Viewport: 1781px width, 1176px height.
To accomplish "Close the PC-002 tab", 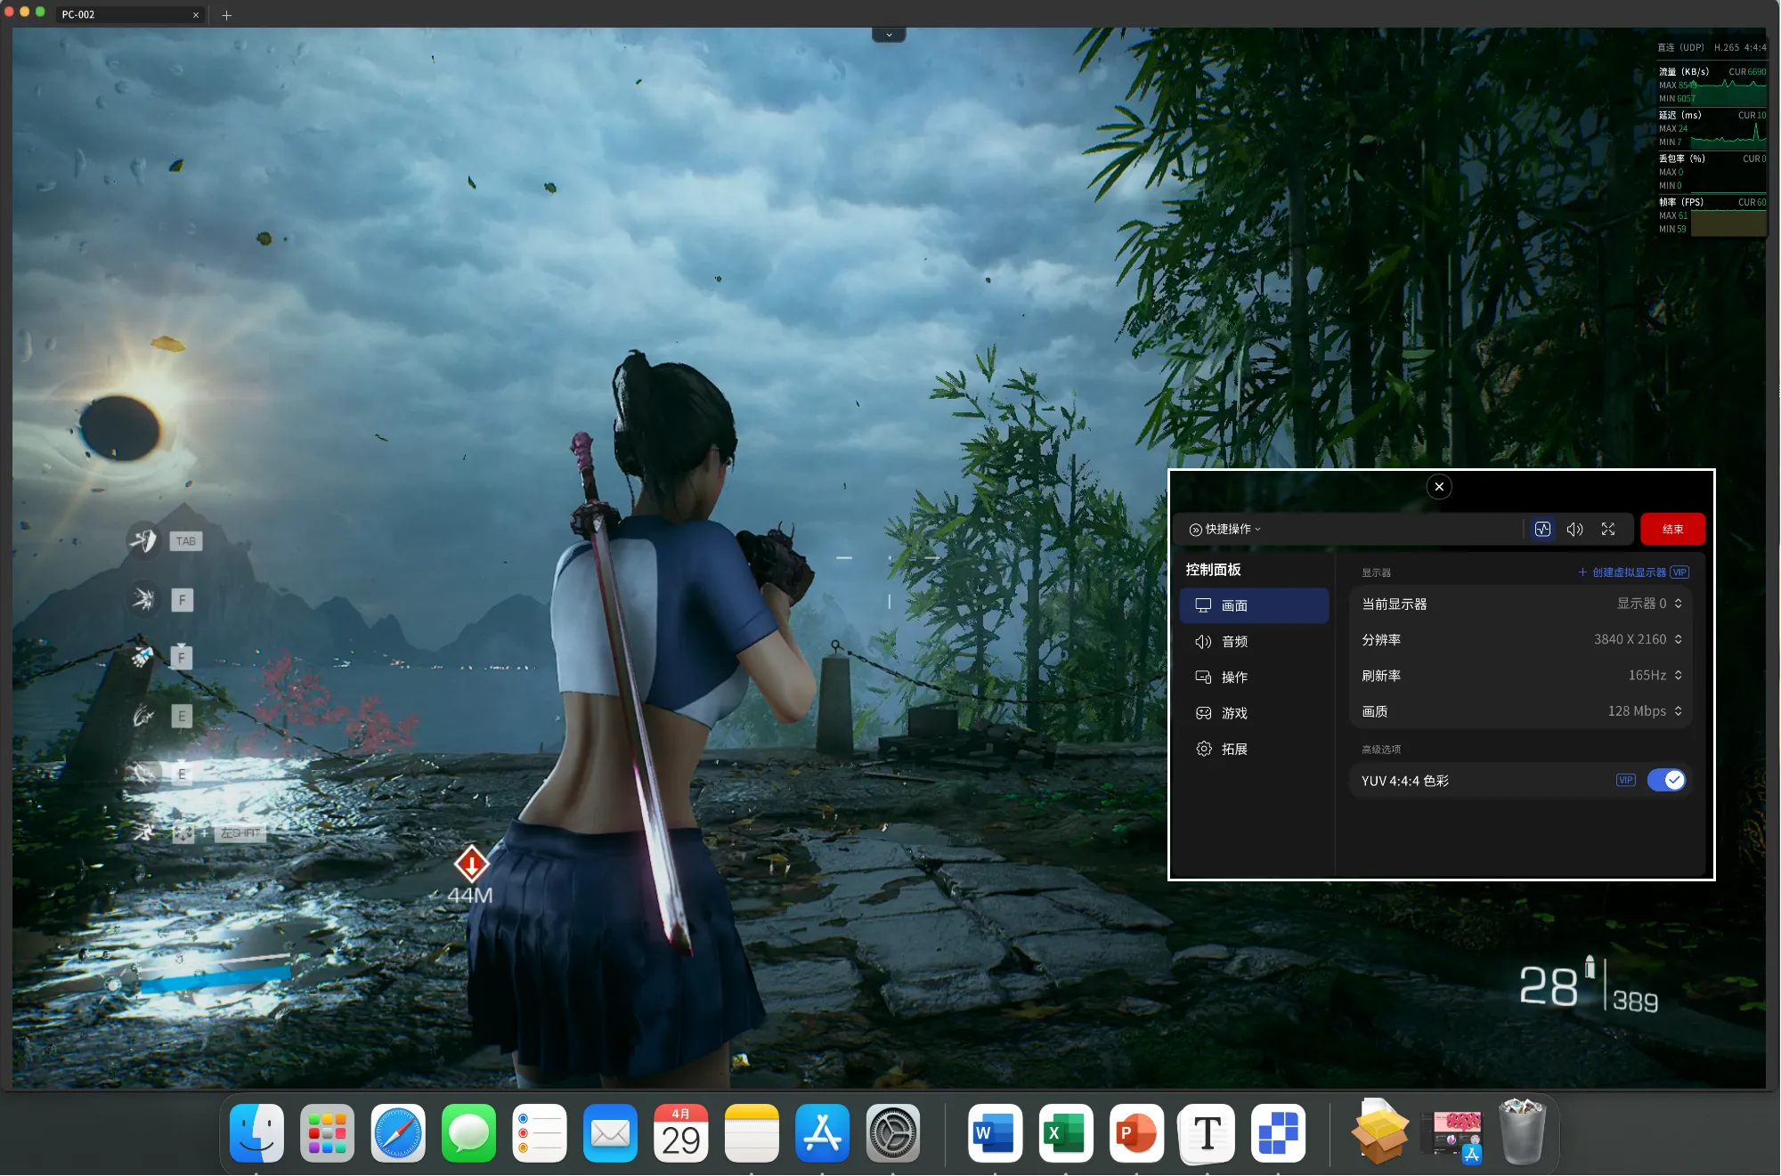I will coord(196,15).
